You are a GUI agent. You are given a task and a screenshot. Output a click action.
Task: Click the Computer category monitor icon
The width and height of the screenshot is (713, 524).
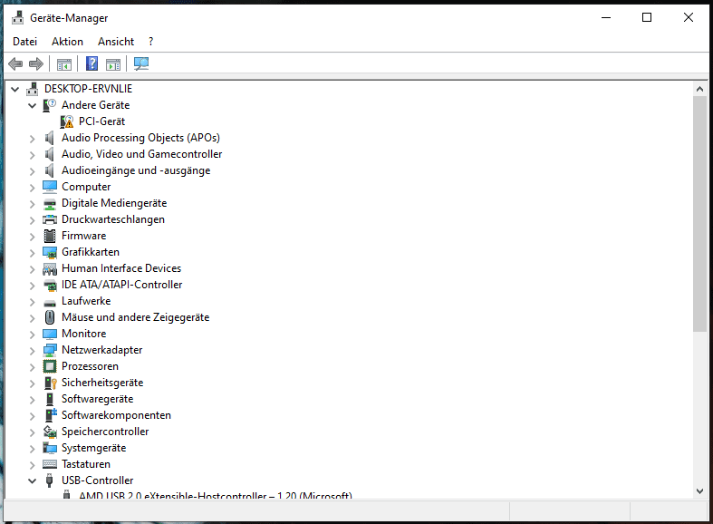pyautogui.click(x=50, y=187)
